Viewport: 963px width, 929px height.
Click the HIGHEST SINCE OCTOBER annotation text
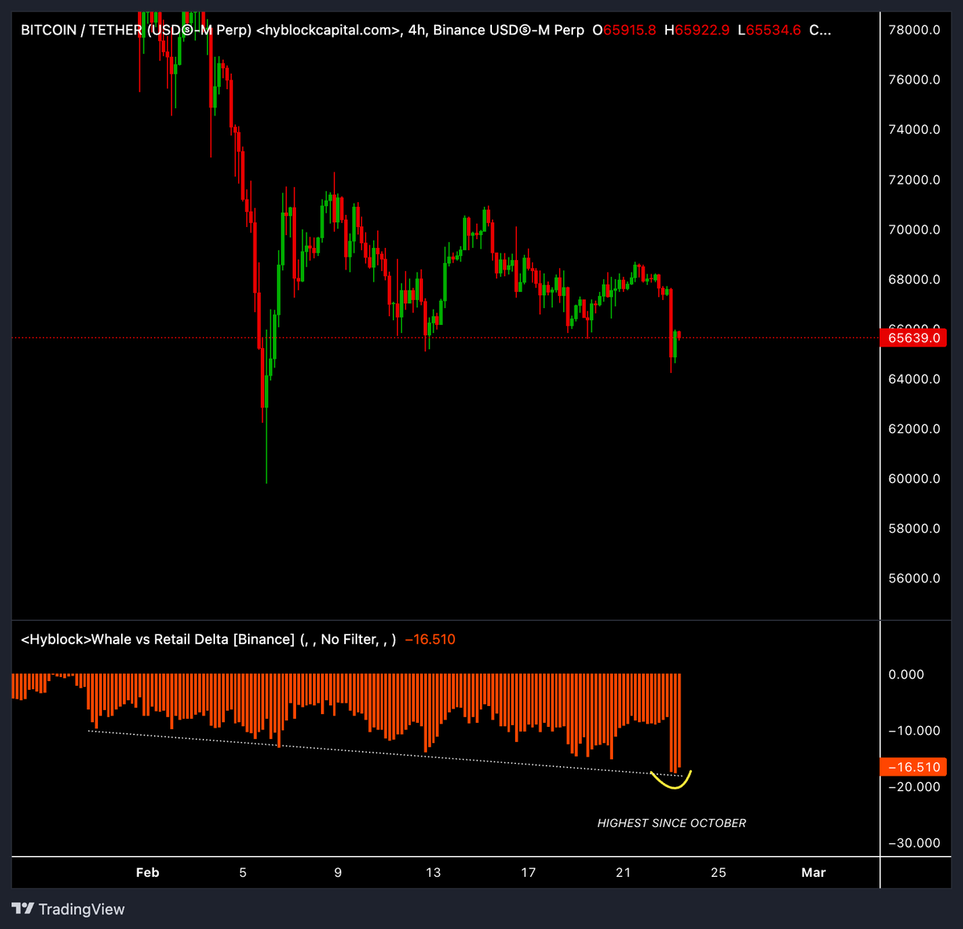coord(672,823)
